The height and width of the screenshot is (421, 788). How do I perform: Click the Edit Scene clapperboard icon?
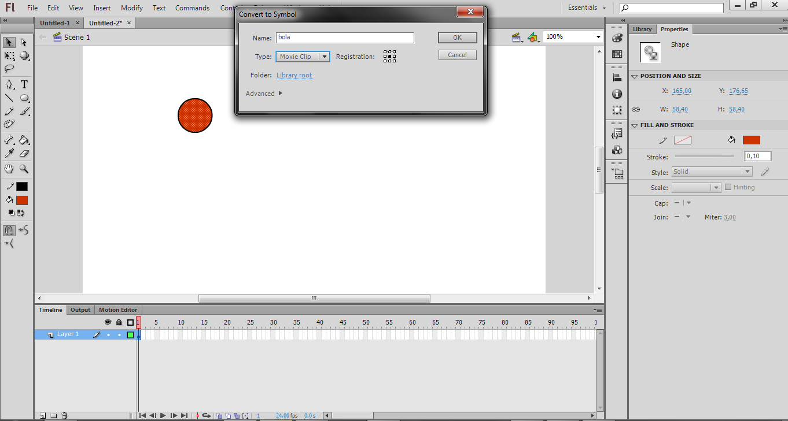[517, 38]
